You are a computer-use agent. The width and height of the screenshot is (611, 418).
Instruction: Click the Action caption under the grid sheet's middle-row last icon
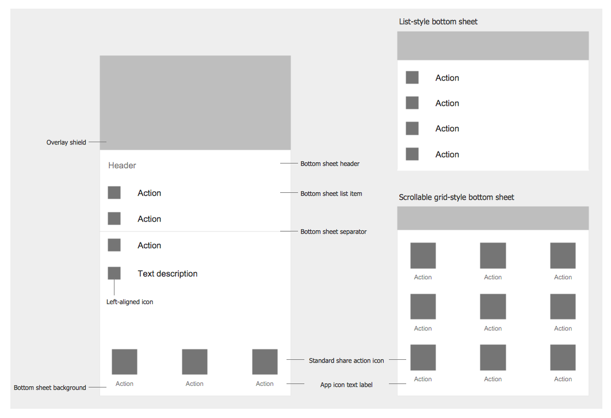click(x=563, y=328)
